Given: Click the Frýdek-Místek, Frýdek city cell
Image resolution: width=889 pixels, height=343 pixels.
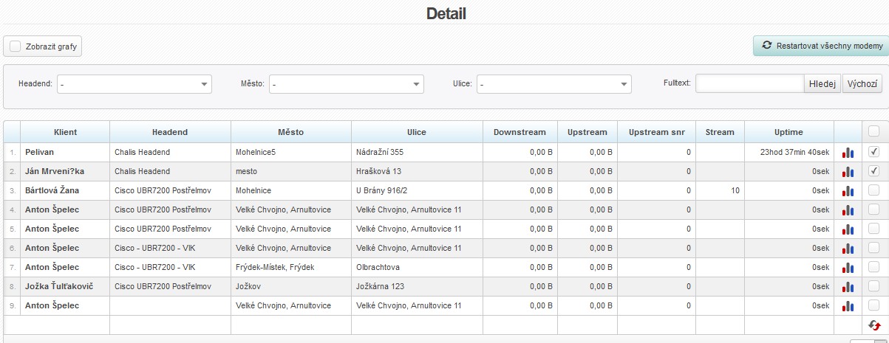Looking at the screenshot, I should (x=290, y=267).
